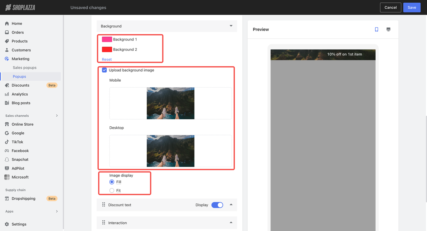Viewport: 427px width, 231px height.
Task: Collapse the Interaction section arrow
Action: click(231, 223)
